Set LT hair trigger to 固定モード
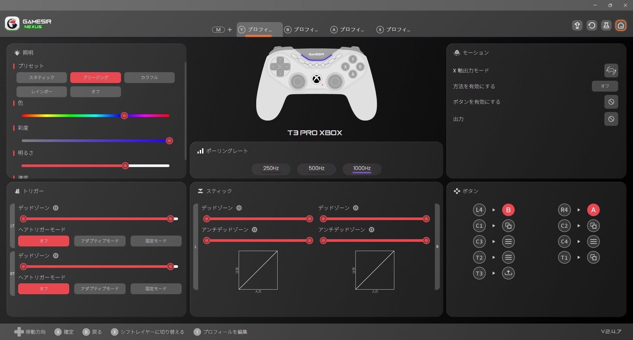The width and height of the screenshot is (633, 340). click(x=156, y=241)
